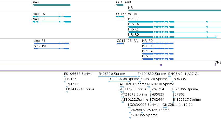
Task: Select protein InR-PB
Action: tap(158, 49)
